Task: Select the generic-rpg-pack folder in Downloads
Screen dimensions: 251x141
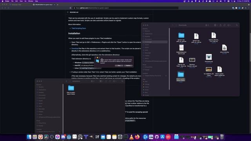Action: (x=181, y=38)
